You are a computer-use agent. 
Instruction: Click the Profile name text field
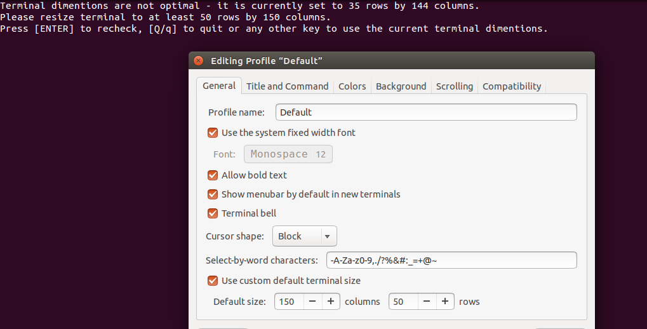pos(426,112)
